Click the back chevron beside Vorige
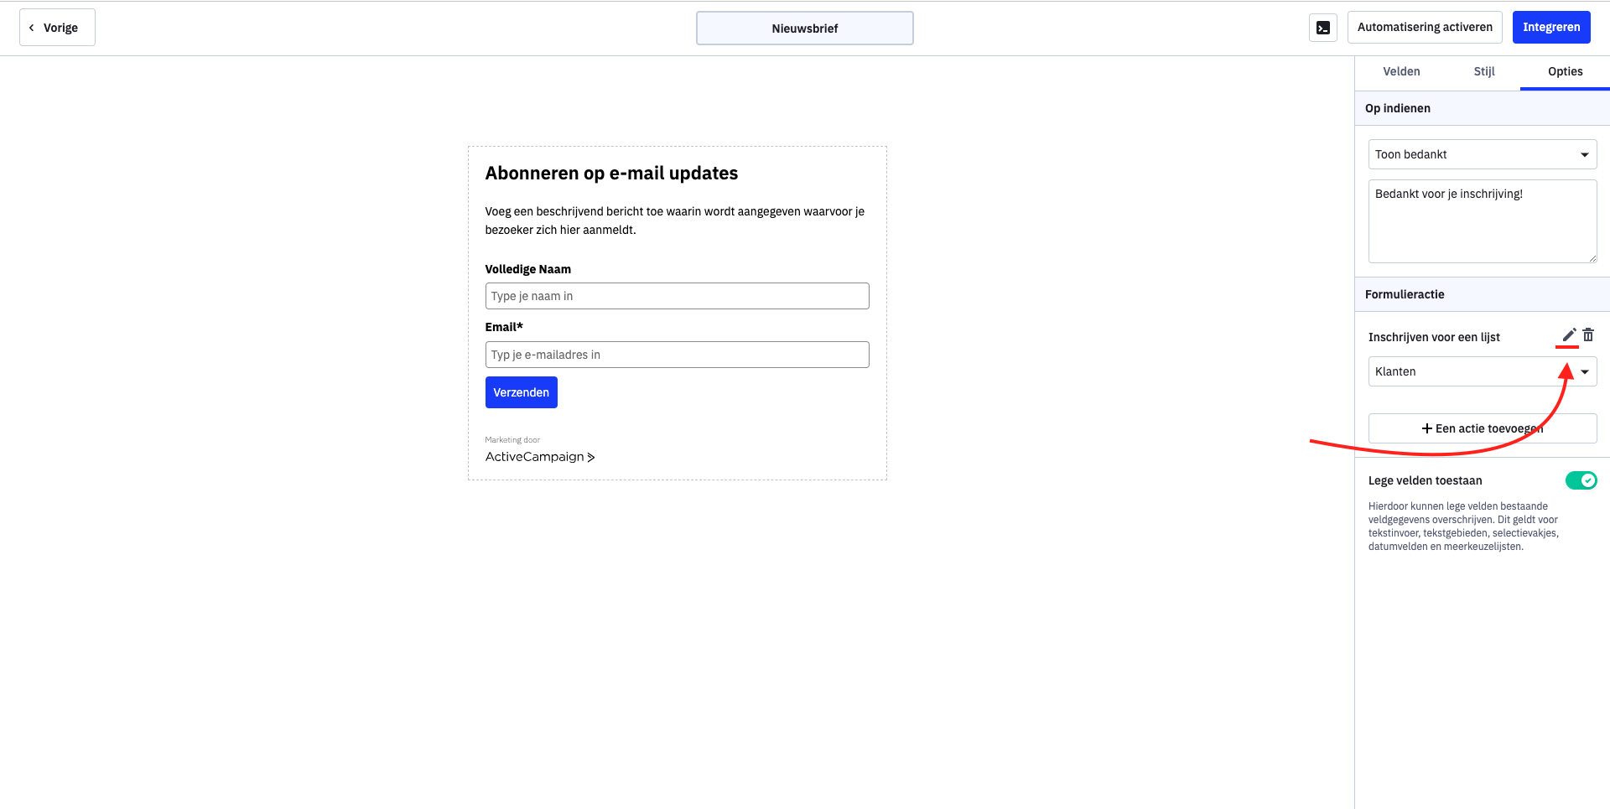1610x809 pixels. click(x=32, y=28)
